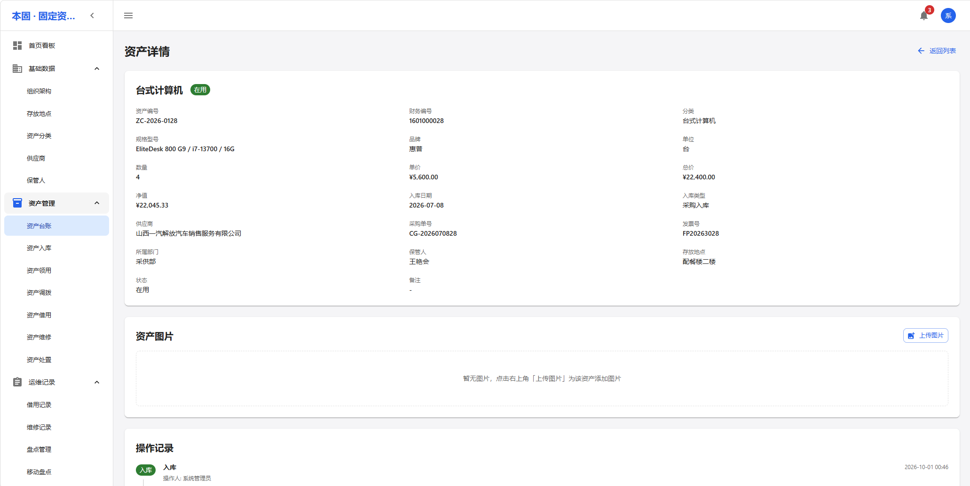This screenshot has width=970, height=486.
Task: Collapse the 运维记录 section chevron
Action: point(97,382)
